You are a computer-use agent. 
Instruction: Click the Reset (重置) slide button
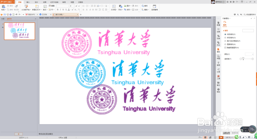point(51,6)
